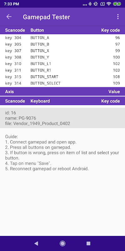Open the three-dot overflow menu

pyautogui.click(x=118, y=17)
